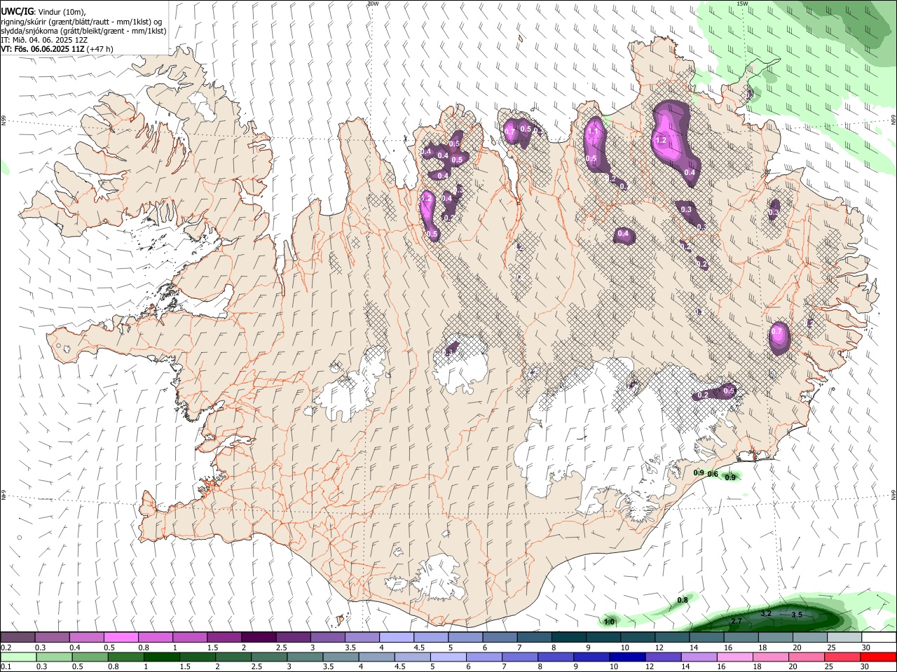Click the violet swatch between 14 and 16, lower legend row
This screenshot has height=672, width=897.
(699, 657)
